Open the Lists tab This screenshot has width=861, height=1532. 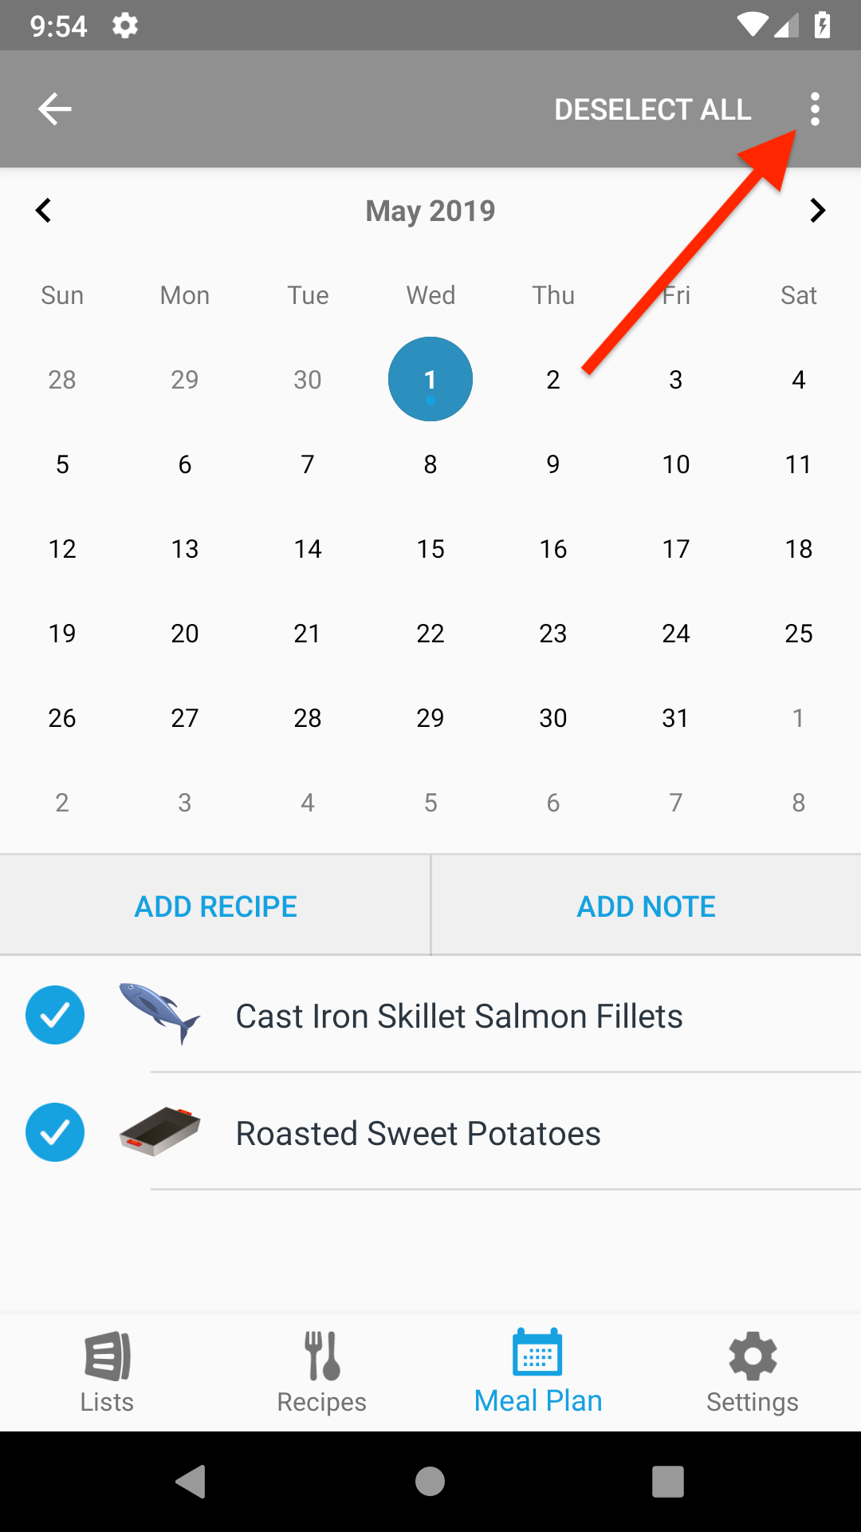[x=108, y=1372]
